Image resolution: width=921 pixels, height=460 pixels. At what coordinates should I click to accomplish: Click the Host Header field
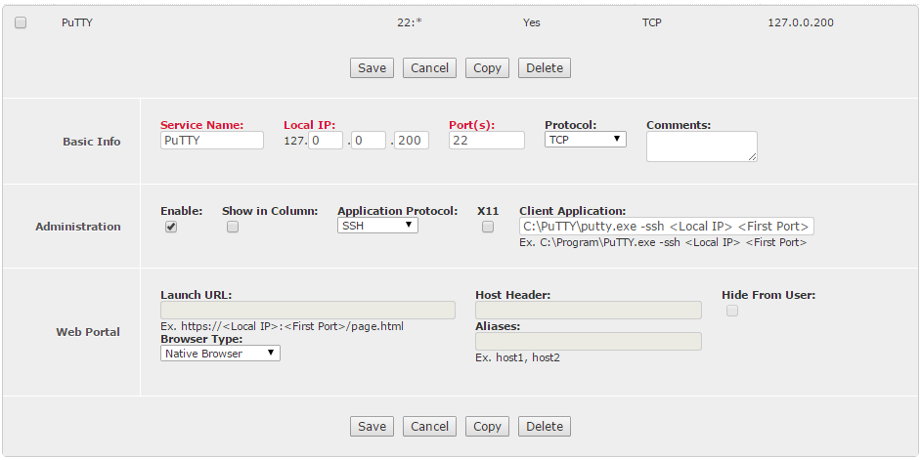tap(589, 311)
